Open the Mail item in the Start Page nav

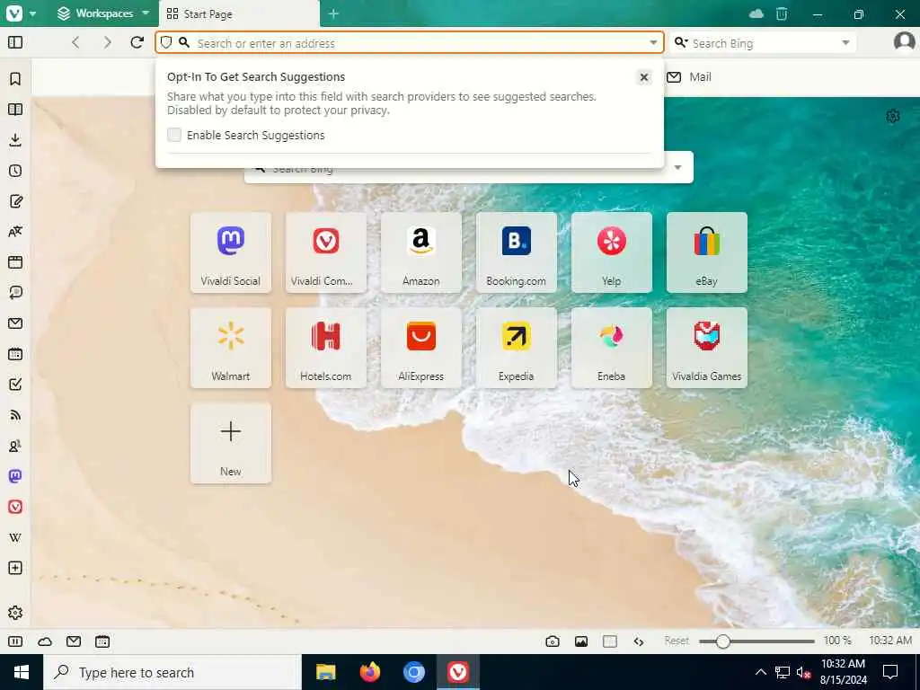[x=689, y=77]
